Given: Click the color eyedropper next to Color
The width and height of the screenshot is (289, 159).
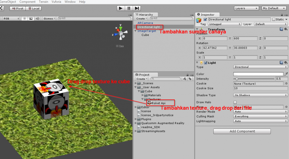Looking at the screenshot, I should (286, 74).
